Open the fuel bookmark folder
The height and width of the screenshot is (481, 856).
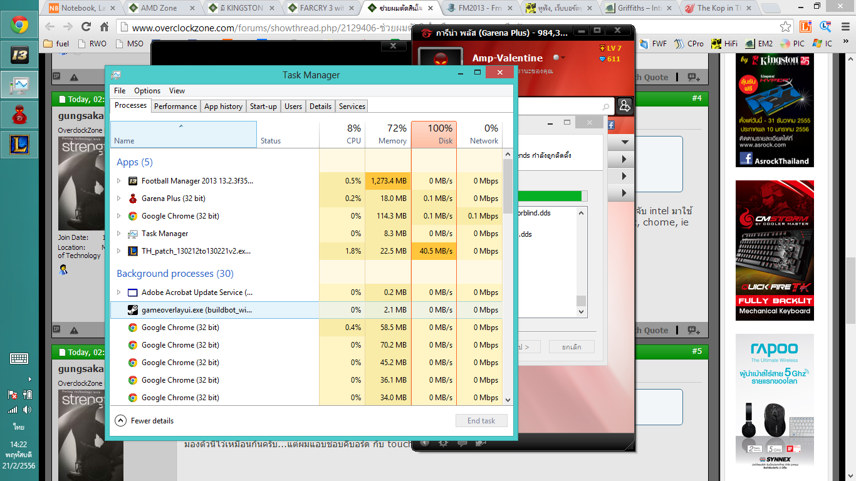point(56,44)
